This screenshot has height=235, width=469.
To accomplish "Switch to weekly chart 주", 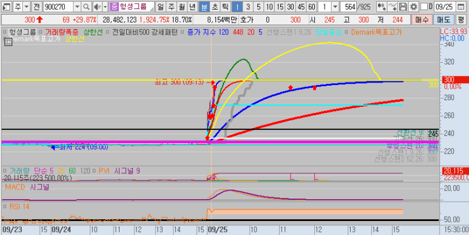I will pos(171,6).
